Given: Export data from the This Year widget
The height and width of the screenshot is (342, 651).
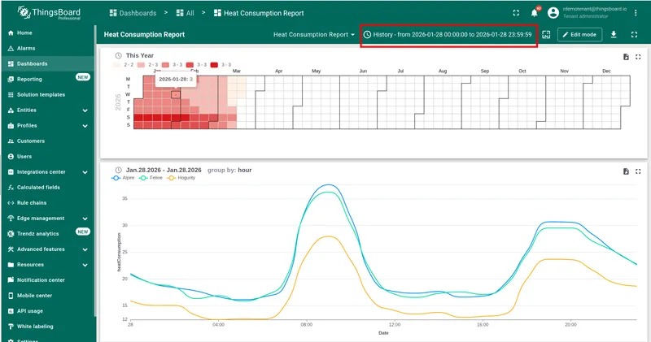Looking at the screenshot, I should pyautogui.click(x=626, y=57).
